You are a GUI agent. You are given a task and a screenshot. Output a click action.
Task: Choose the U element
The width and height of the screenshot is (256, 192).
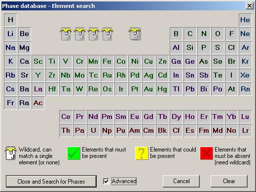point(93,130)
